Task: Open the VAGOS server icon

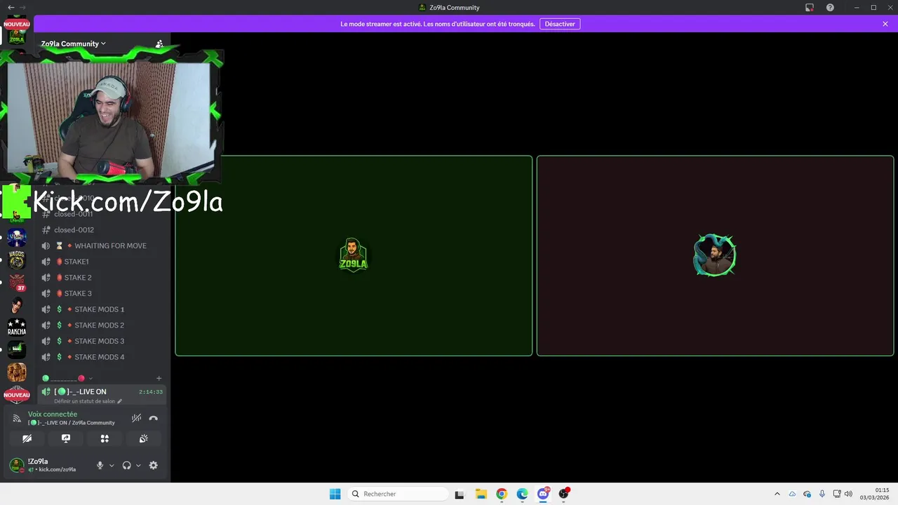Action: (17, 260)
